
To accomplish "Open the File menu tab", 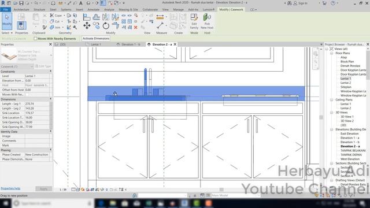I will [5, 9].
